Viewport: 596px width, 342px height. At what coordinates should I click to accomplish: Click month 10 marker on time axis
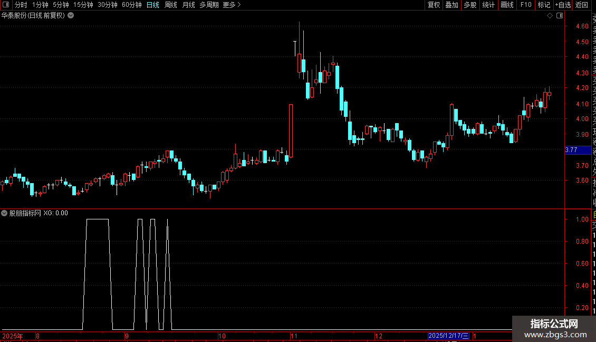222,336
